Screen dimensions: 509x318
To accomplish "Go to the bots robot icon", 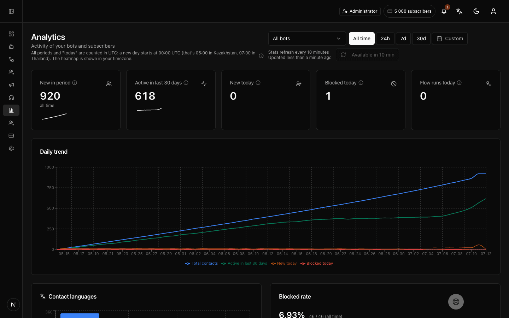I will (x=11, y=47).
